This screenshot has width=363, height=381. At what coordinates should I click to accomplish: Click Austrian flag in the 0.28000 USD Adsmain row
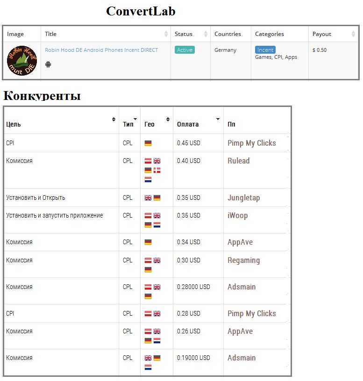click(x=148, y=287)
